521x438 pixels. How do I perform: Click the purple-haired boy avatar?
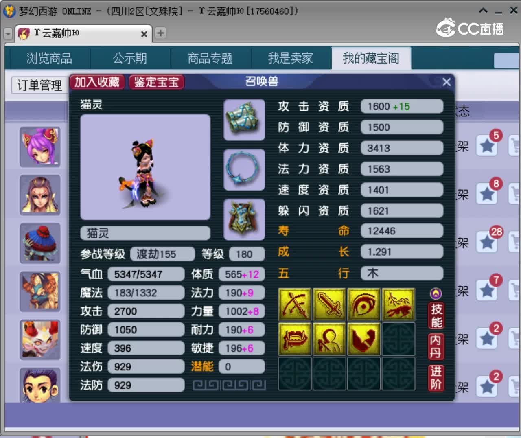point(40,385)
